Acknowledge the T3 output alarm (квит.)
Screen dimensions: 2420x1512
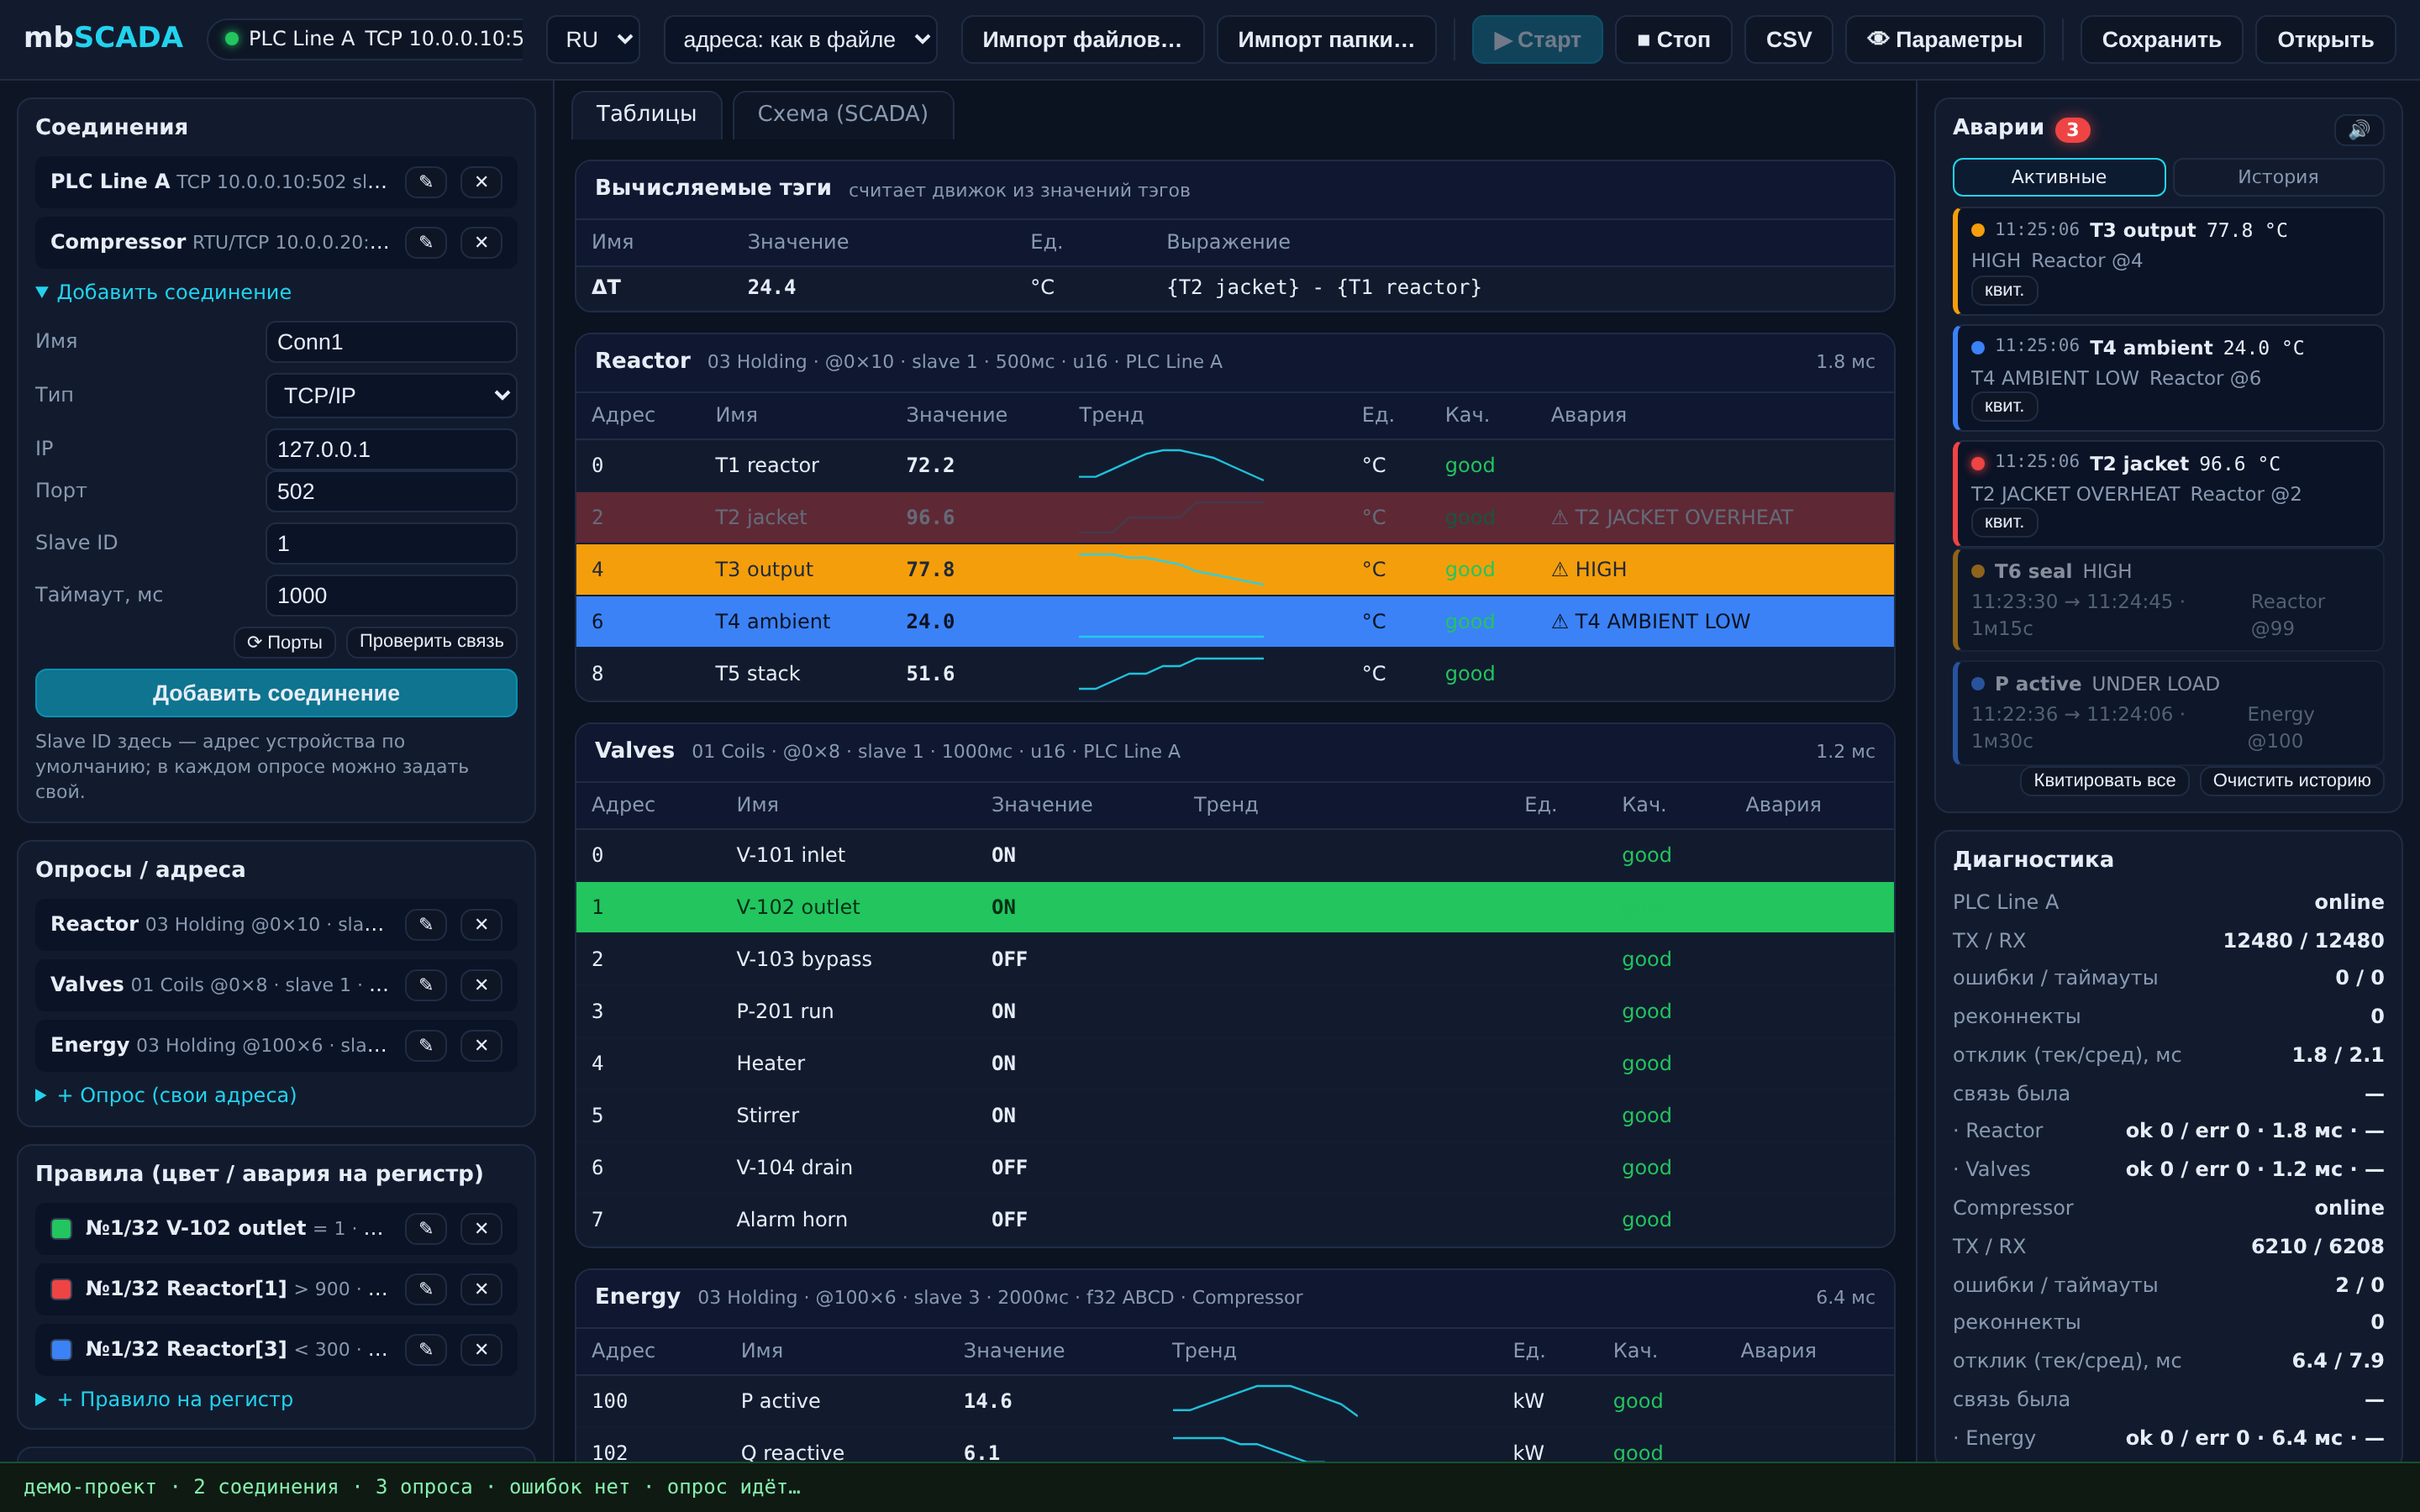tap(2004, 291)
